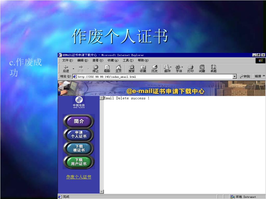Click the 转到 (Go) button
Image resolution: width=266 pixels, height=199 pixels.
[245, 76]
